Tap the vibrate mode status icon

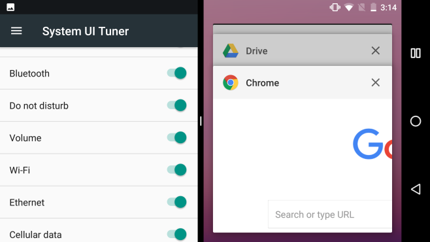coord(335,7)
